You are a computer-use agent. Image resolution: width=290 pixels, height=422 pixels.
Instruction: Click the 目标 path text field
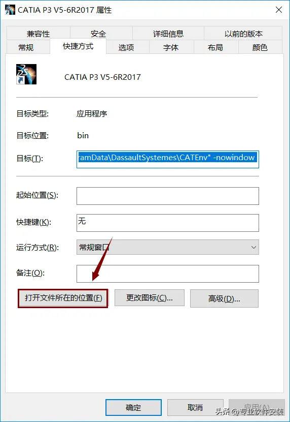pyautogui.click(x=168, y=159)
